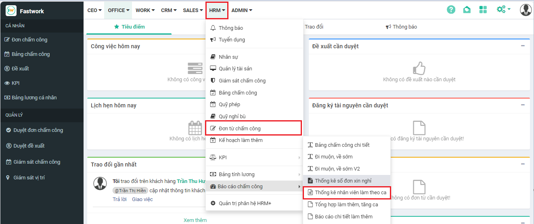
Task: Collapse the Đăng ký tài nguyên cần duyệt panel
Action: coord(523,105)
